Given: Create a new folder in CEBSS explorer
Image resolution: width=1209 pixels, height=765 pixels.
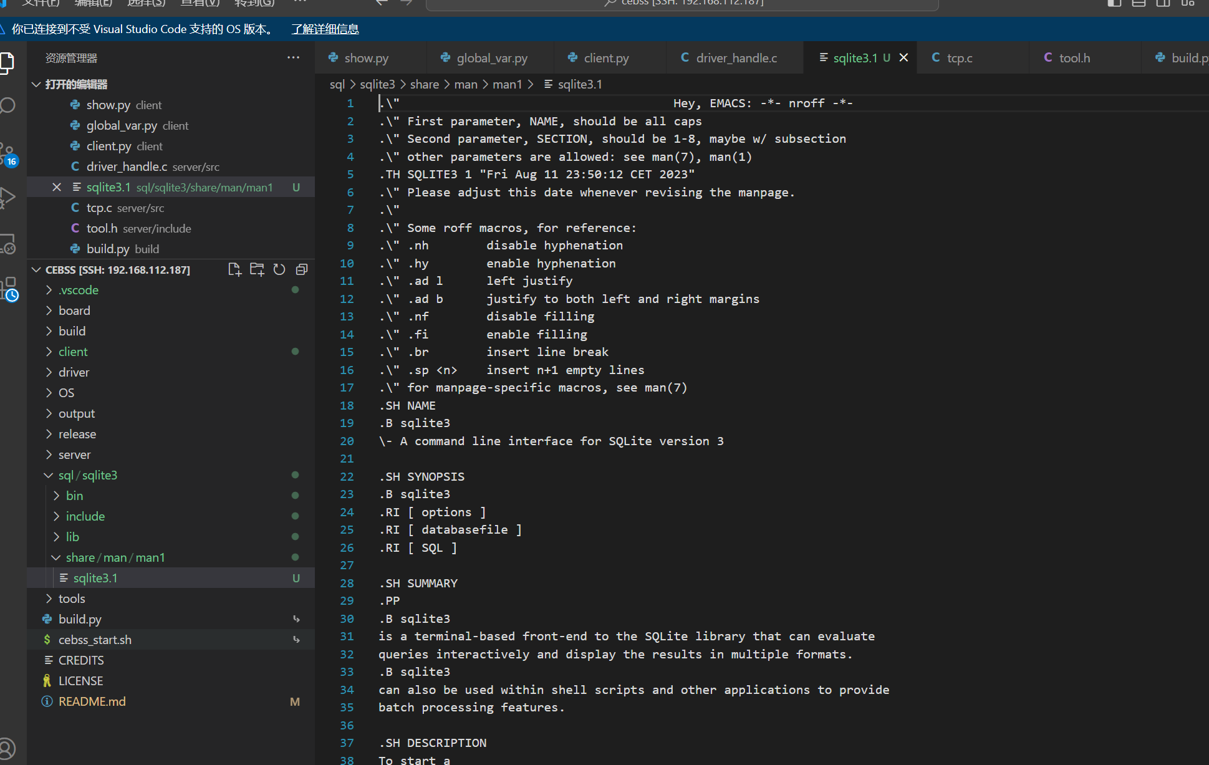Looking at the screenshot, I should pos(257,269).
